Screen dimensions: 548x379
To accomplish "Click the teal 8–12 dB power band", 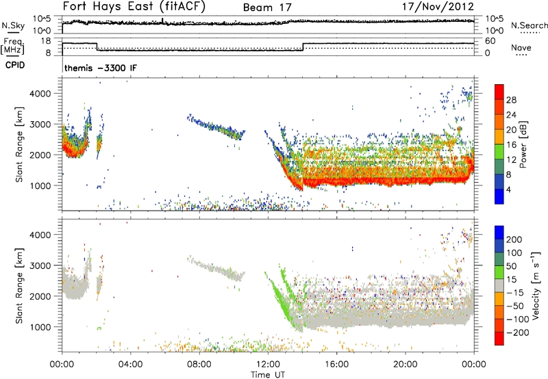I will click(499, 167).
